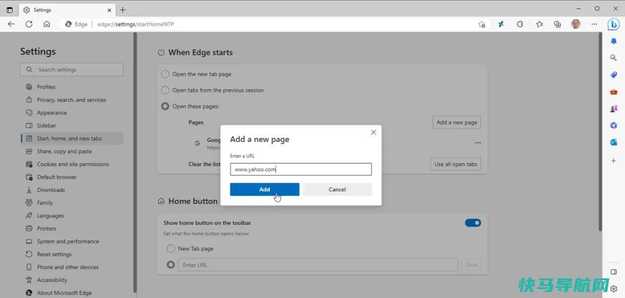Select the Enter URL radio for home button
This screenshot has width=625, height=298.
[171, 265]
